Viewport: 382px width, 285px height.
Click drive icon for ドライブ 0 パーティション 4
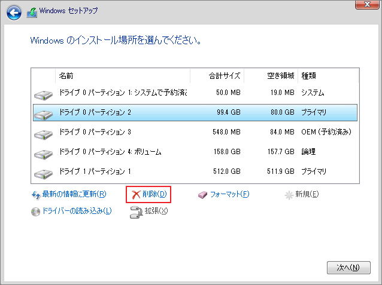43,154
